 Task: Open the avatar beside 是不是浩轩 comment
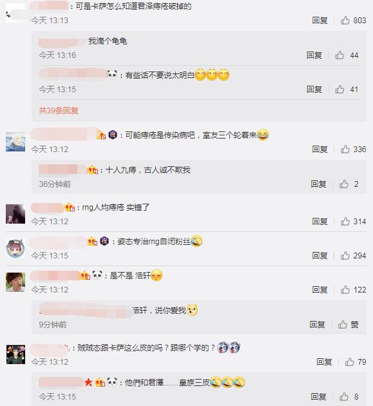(x=15, y=282)
